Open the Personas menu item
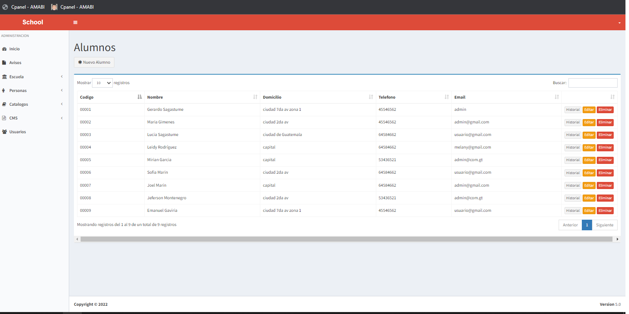Screen dimensions: 629x314 click(34, 90)
